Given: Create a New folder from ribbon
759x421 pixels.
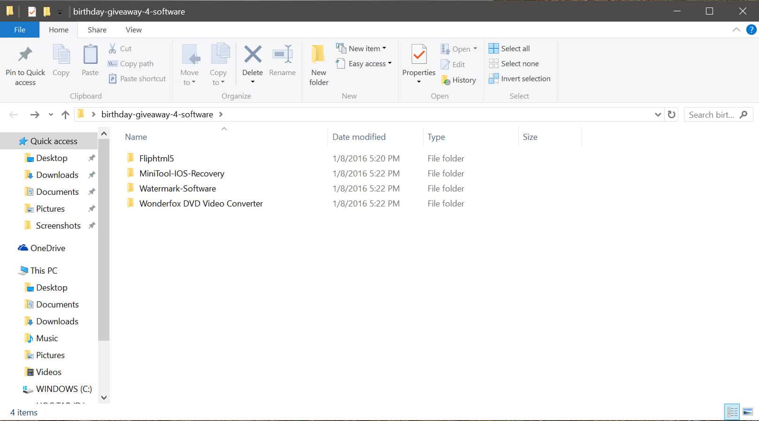Looking at the screenshot, I should tap(319, 65).
